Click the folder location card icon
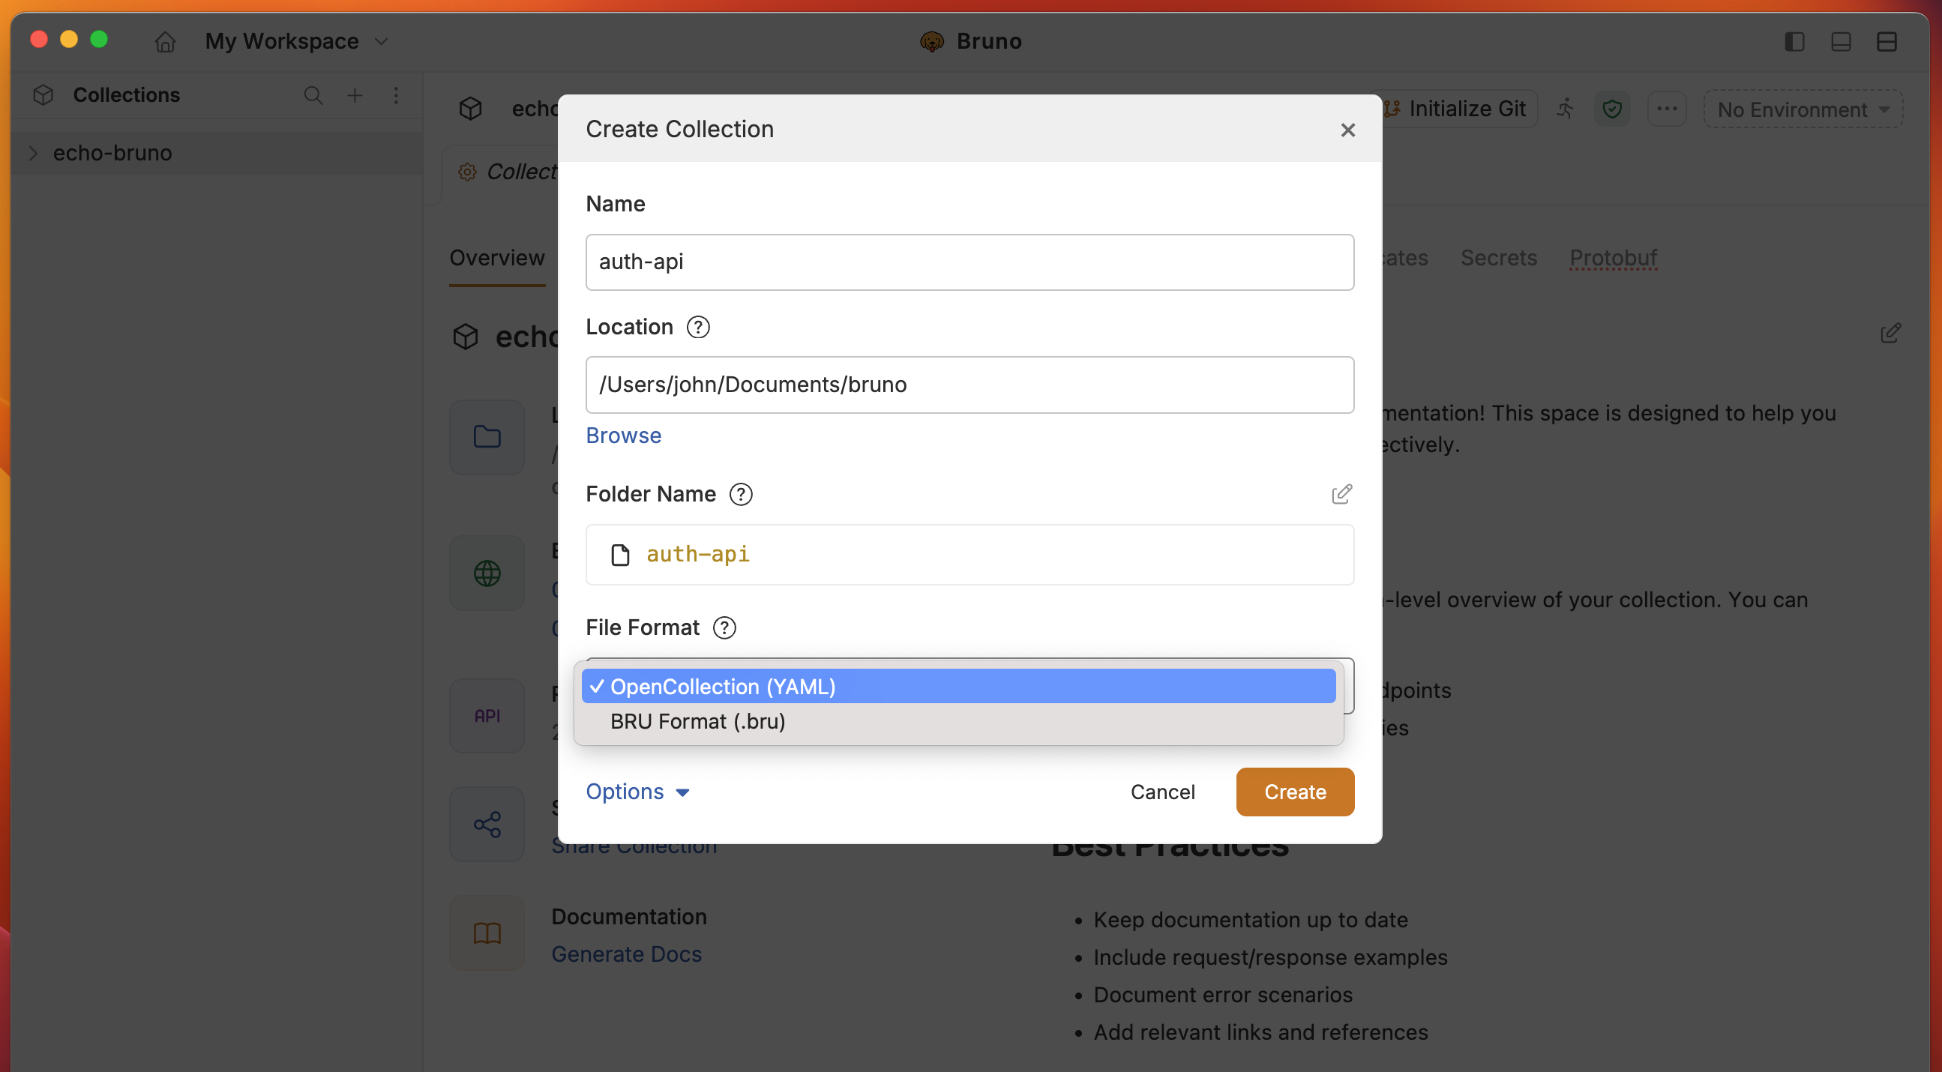1942x1072 pixels. (487, 436)
